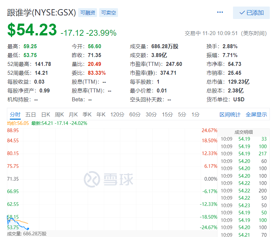Viewport: 278px width, 237px height.
Task: Click the 换手 value 2.88%
Action: click(230, 46)
